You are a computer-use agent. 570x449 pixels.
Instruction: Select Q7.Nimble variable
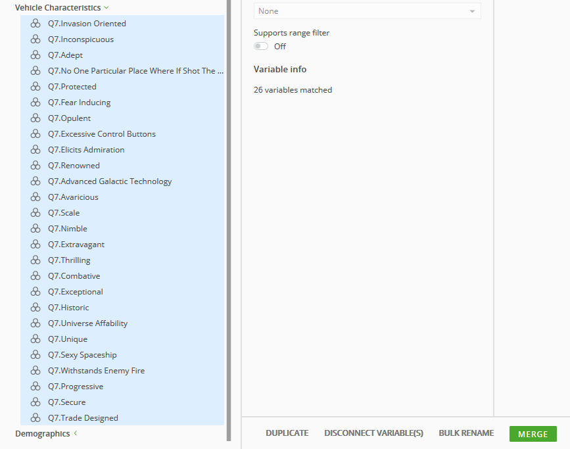(x=122, y=228)
